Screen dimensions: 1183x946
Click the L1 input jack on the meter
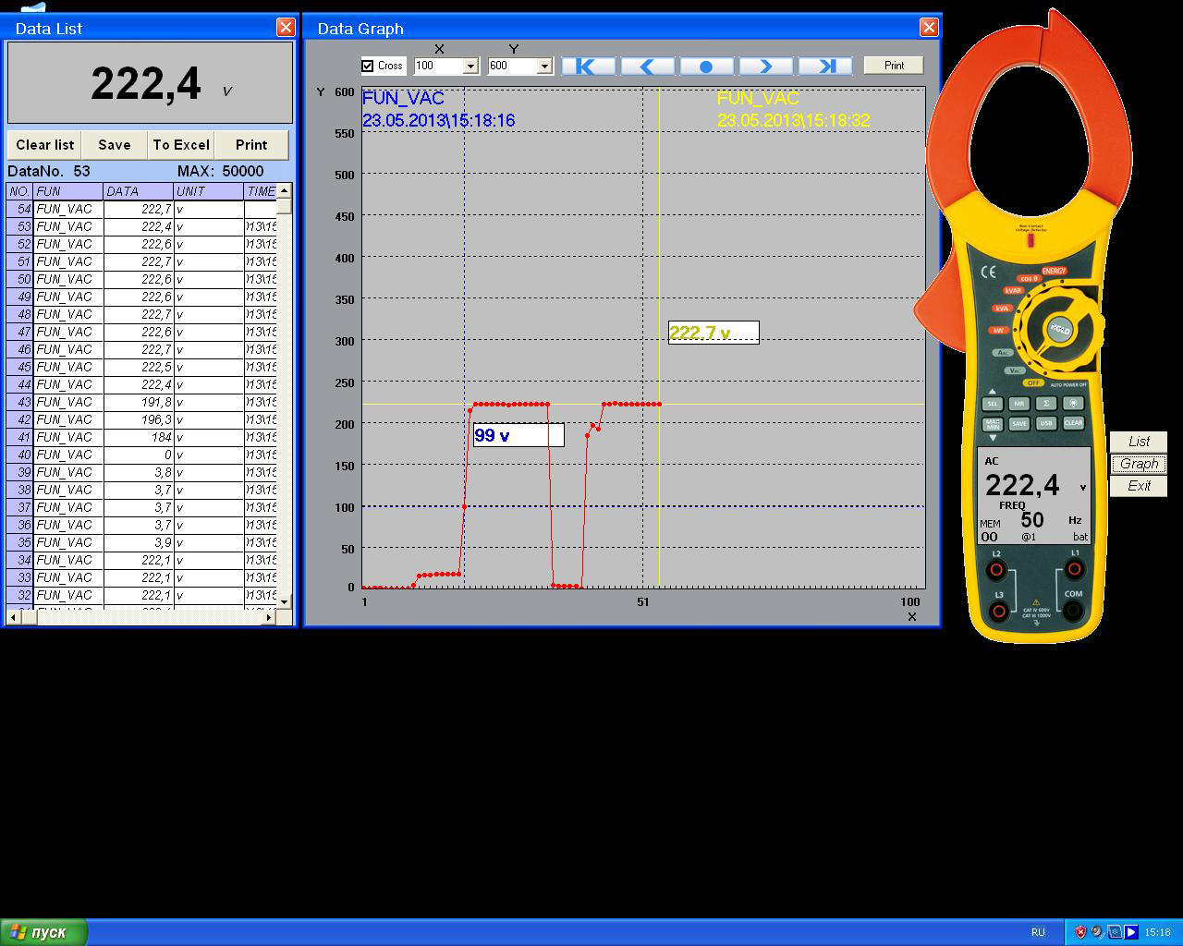(x=1073, y=569)
